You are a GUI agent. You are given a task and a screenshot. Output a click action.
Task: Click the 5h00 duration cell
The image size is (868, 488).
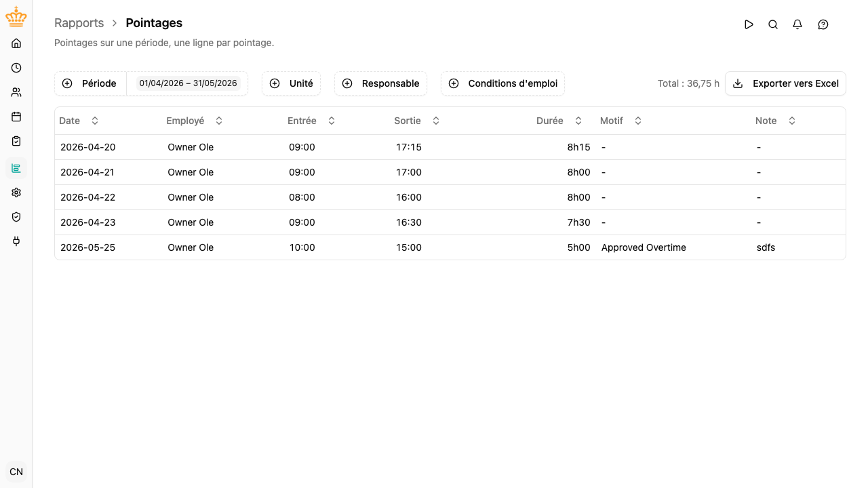578,247
